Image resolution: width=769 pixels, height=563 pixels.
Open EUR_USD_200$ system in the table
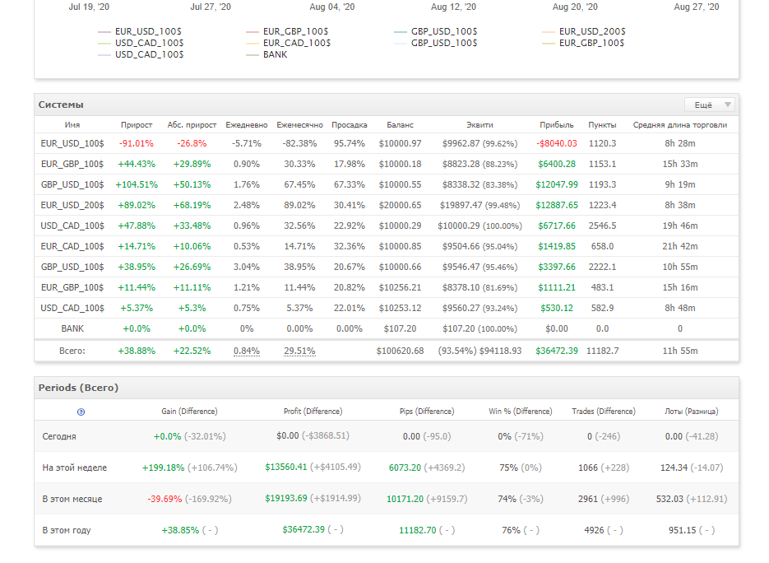click(x=72, y=205)
